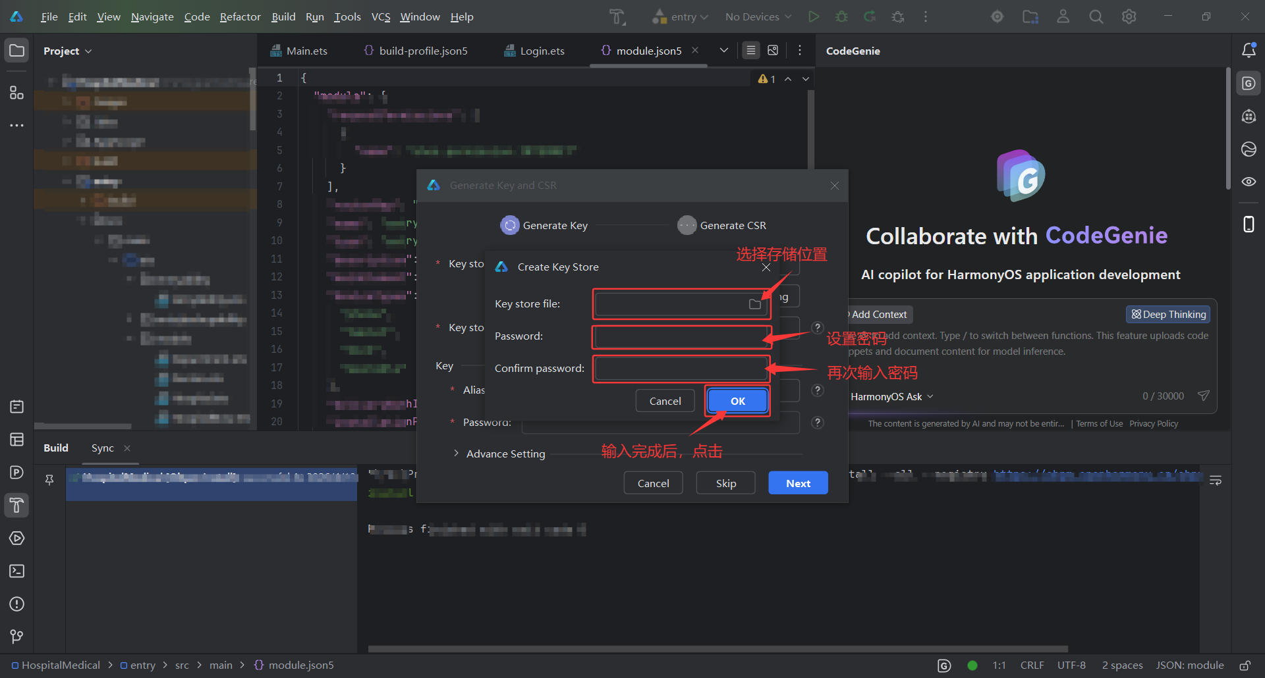
Task: Open the search everywhere magnifier
Action: coord(1096,16)
